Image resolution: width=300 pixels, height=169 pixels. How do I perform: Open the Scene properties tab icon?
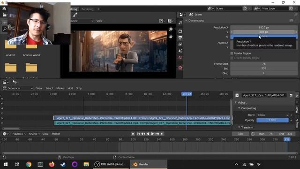180,51
